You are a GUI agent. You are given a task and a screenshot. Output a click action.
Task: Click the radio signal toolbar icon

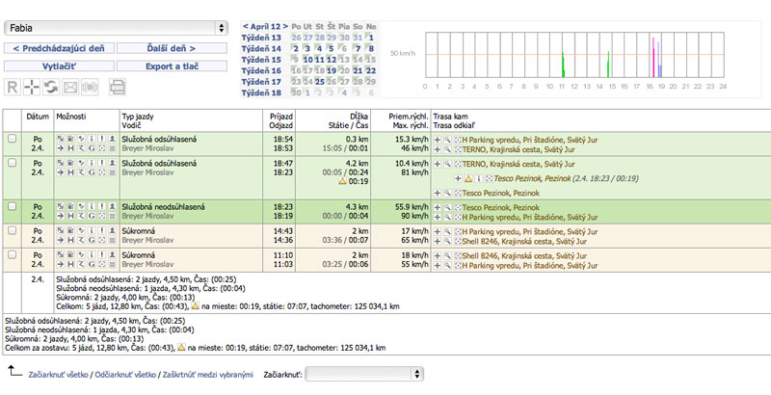[90, 87]
